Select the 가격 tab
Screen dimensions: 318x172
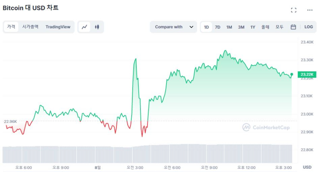point(11,27)
